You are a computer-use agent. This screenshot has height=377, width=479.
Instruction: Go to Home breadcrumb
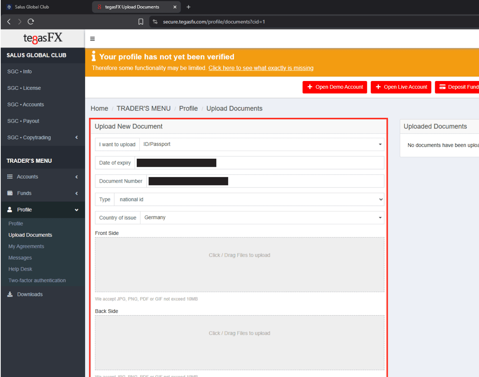click(99, 109)
